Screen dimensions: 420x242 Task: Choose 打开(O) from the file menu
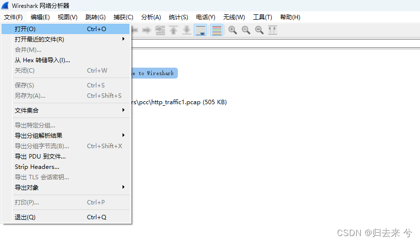point(66,29)
